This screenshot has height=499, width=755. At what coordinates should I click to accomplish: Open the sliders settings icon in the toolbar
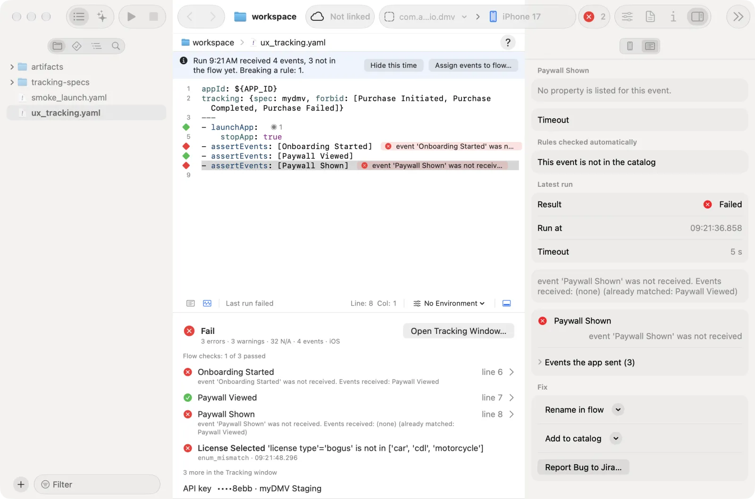[627, 17]
